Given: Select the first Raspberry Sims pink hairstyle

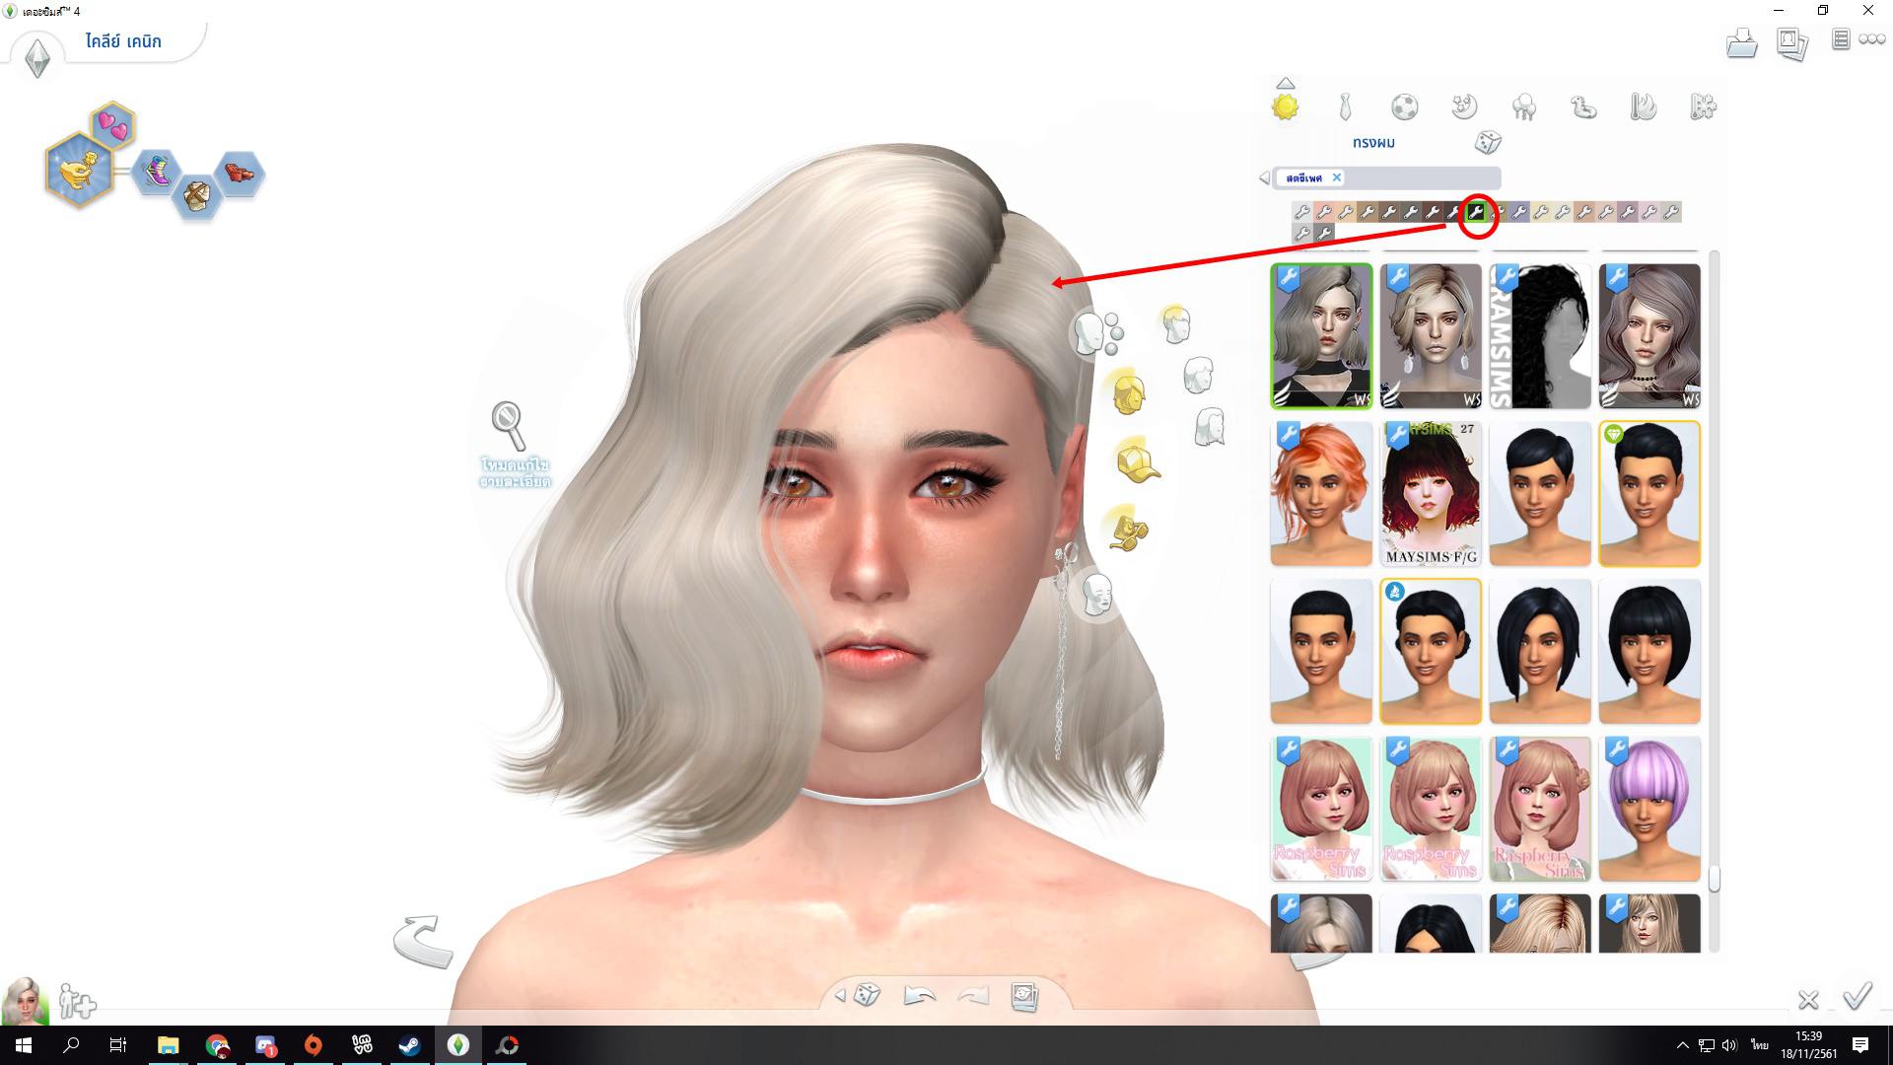Looking at the screenshot, I should (x=1321, y=809).
